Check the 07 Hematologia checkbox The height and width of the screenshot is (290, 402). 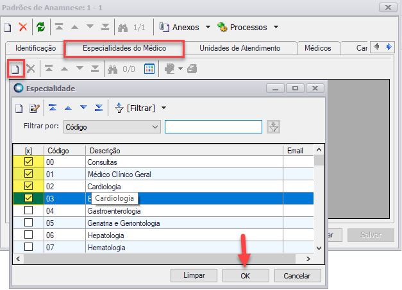coord(28,246)
